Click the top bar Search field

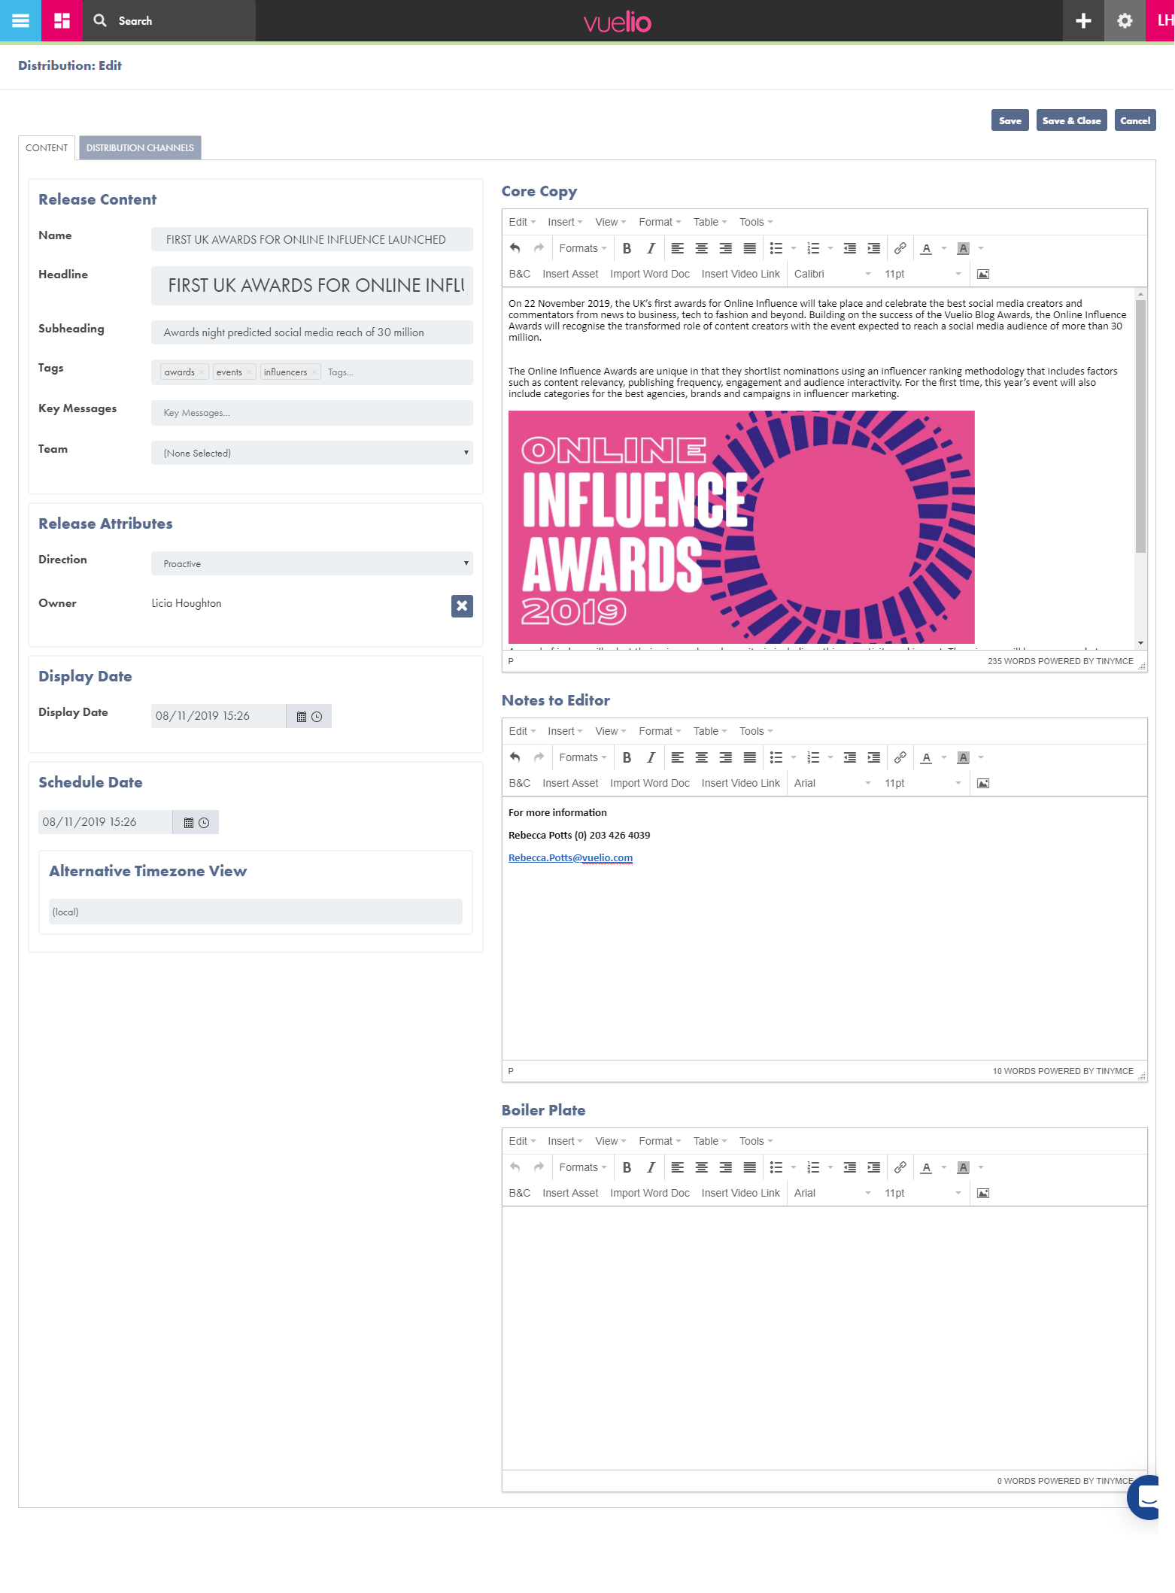169,20
